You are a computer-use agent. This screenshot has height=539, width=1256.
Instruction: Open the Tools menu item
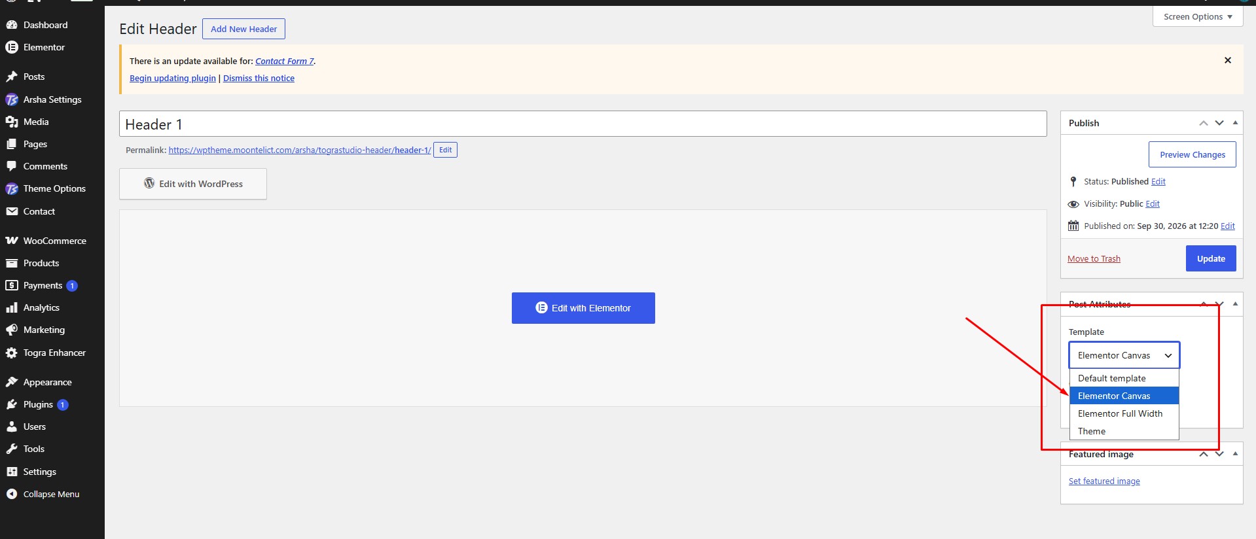coord(33,449)
